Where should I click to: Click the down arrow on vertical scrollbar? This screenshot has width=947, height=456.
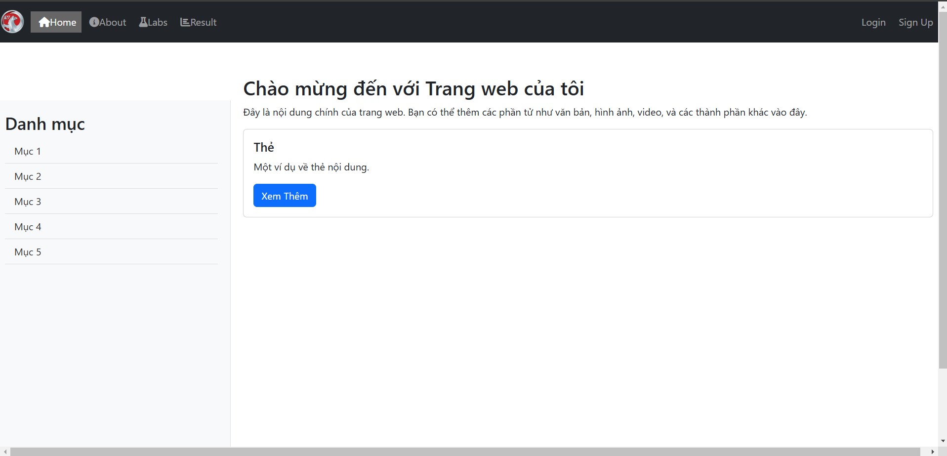(942, 440)
